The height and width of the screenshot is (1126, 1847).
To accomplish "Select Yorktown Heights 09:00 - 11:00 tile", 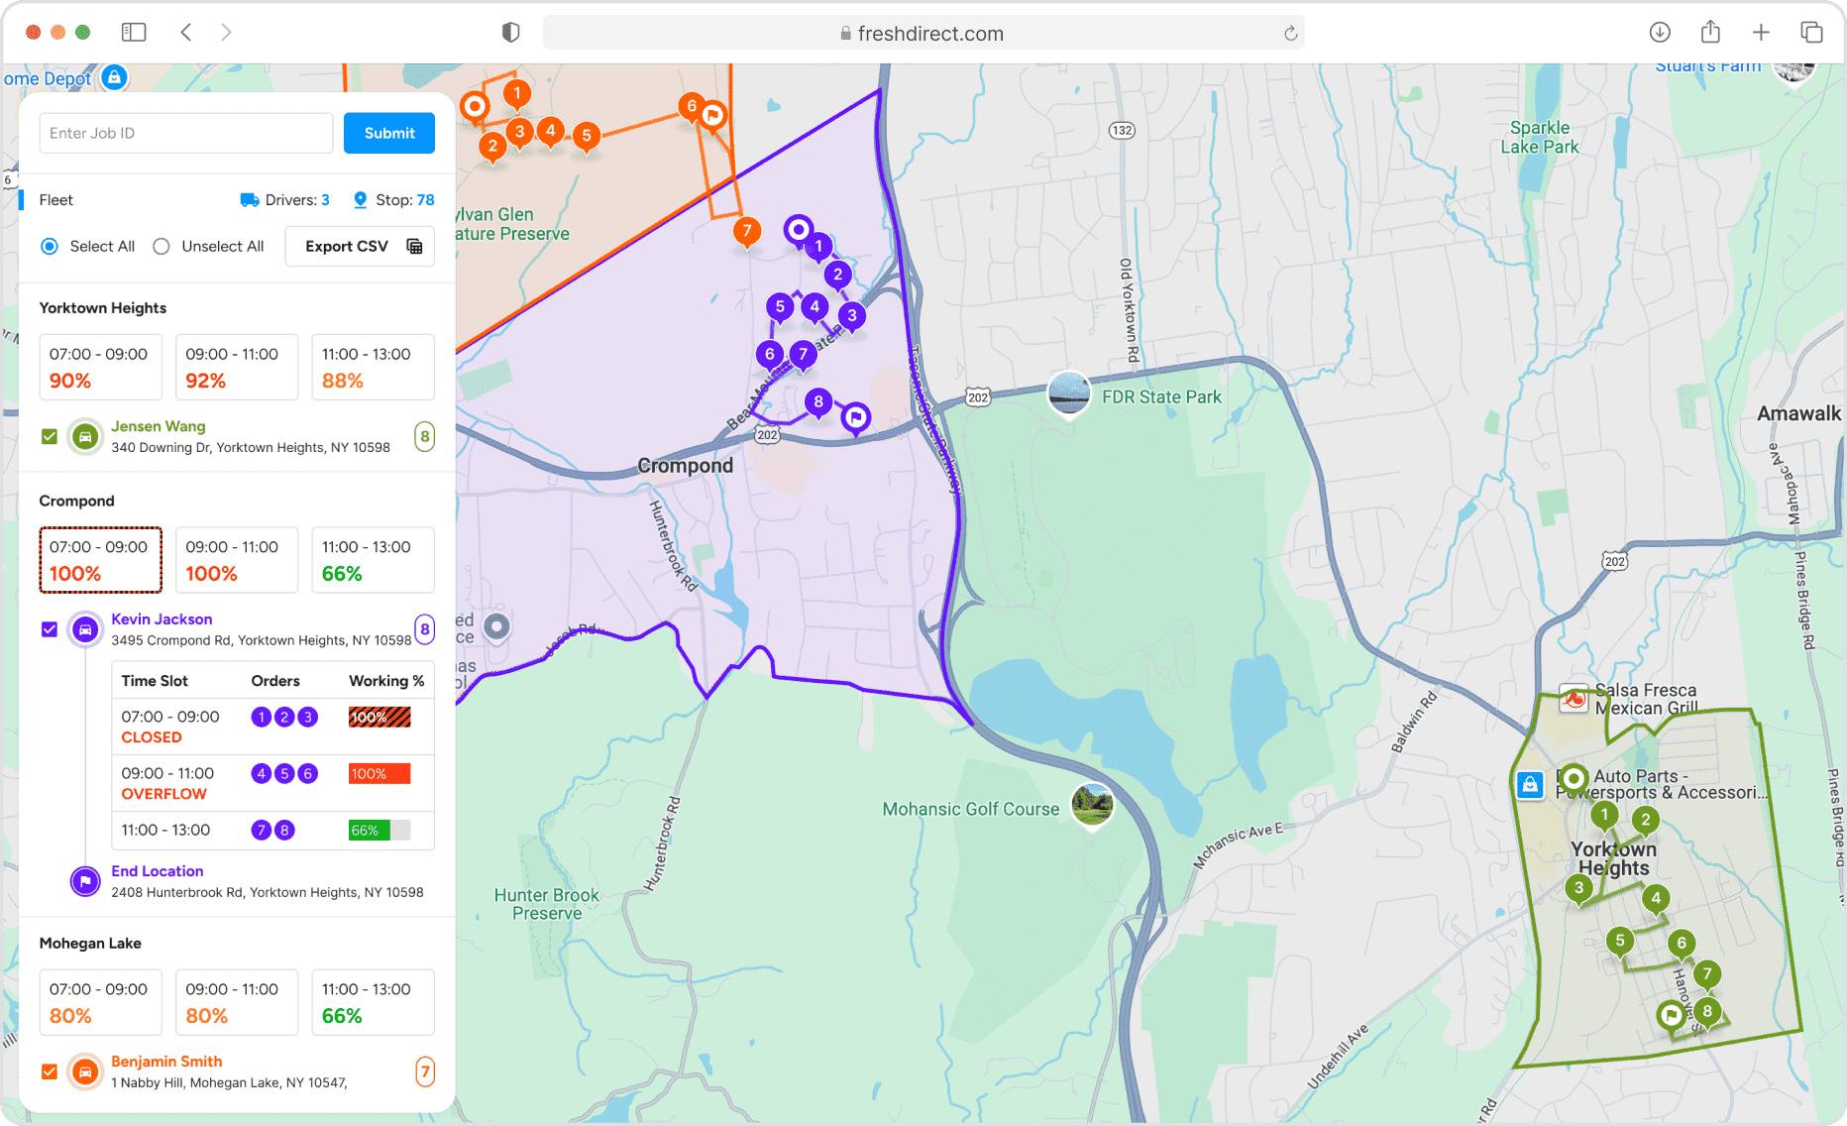I will 236,367.
